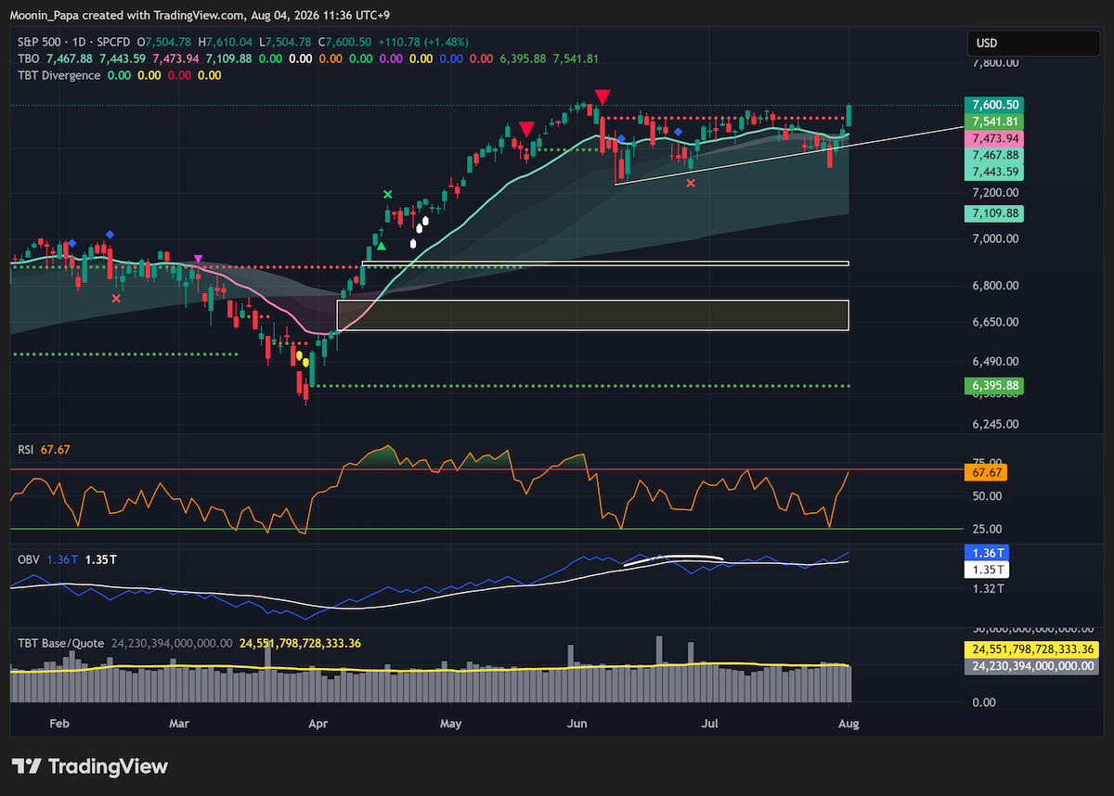Click the orange 67.67 RSI axis label
Image resolution: width=1114 pixels, height=796 pixels.
(988, 472)
